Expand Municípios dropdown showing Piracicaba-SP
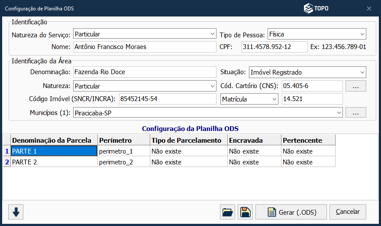381x226 pixels. tap(339, 113)
